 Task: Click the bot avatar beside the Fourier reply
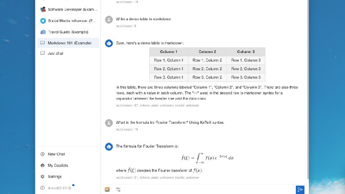click(109, 147)
